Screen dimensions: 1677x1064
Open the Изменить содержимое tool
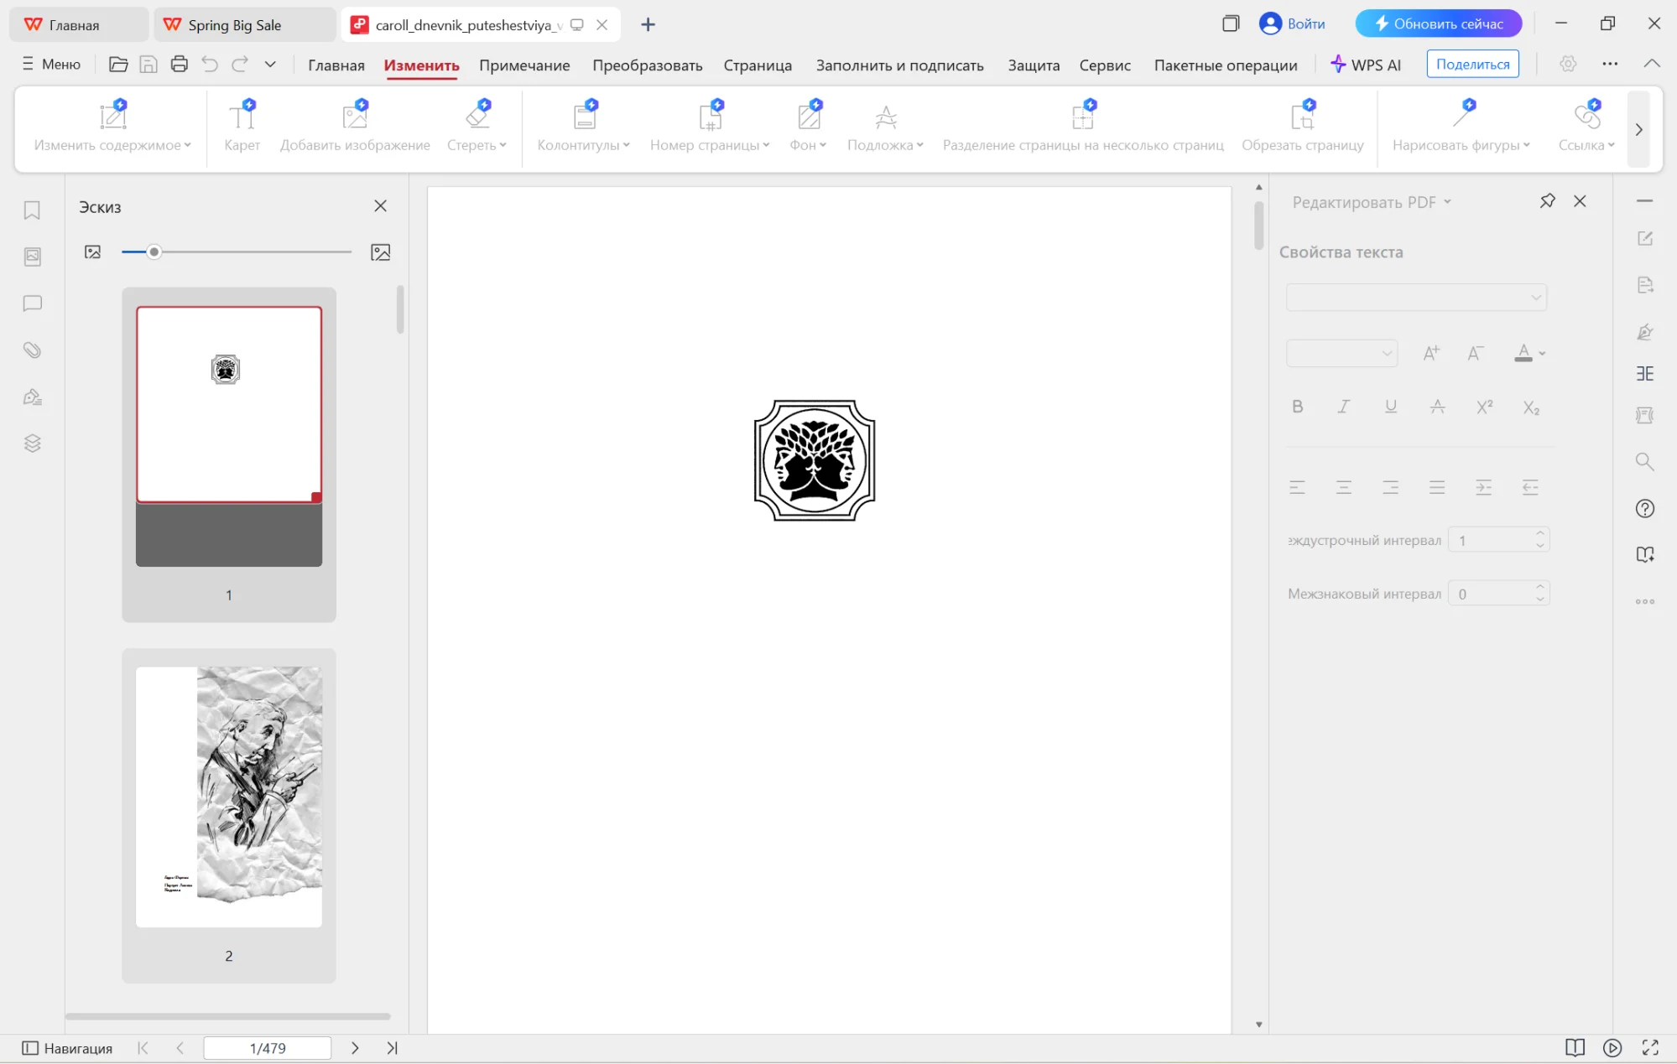click(112, 127)
